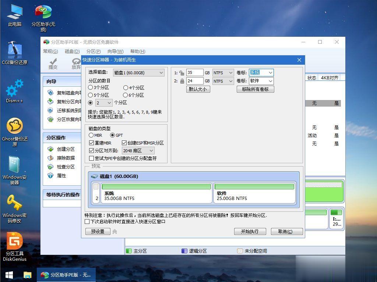Select the 3个分区 radio button
Viewport: 377px width, 282px height.
point(91,88)
